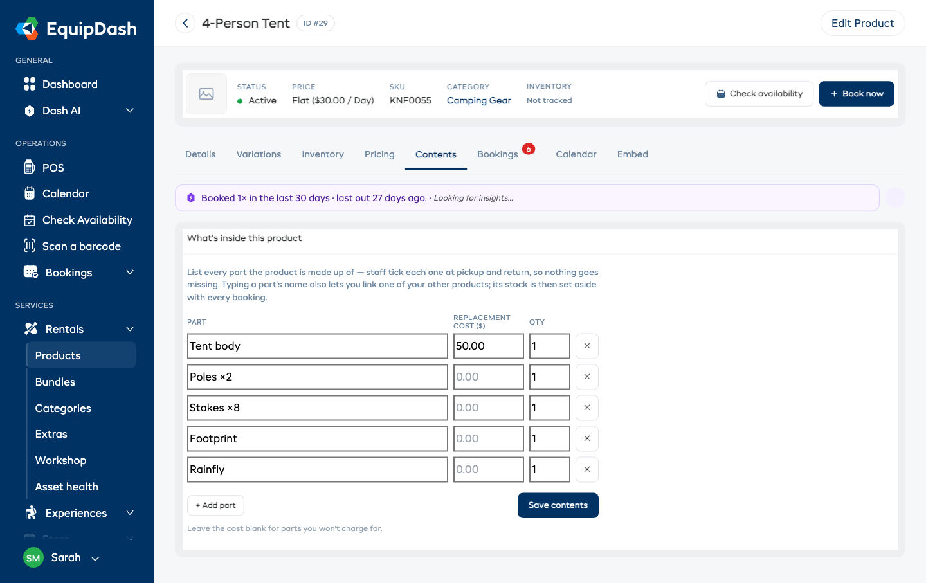Image resolution: width=926 pixels, height=583 pixels.
Task: Switch to the Calendar tab
Action: pos(576,154)
